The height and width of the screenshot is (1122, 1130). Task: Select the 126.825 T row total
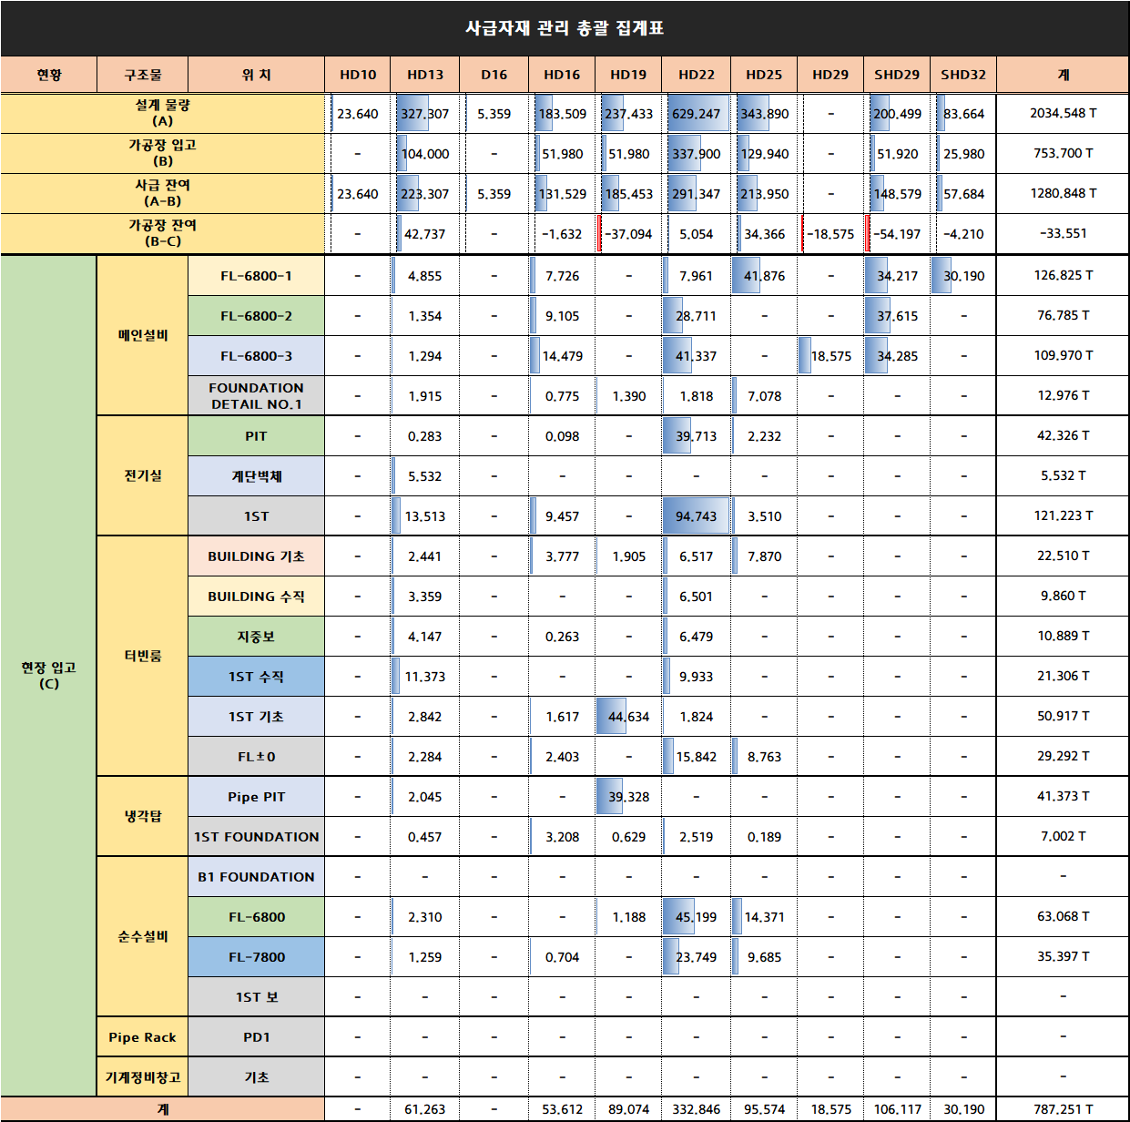pos(1063,275)
